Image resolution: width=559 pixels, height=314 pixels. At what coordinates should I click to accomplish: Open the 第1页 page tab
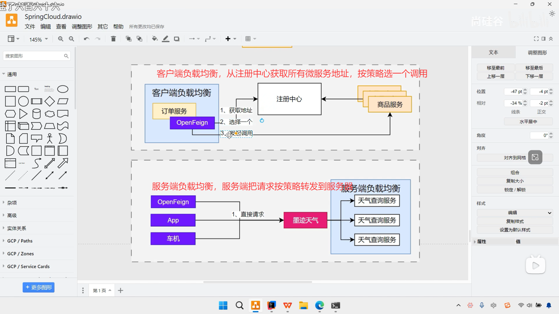pos(102,290)
